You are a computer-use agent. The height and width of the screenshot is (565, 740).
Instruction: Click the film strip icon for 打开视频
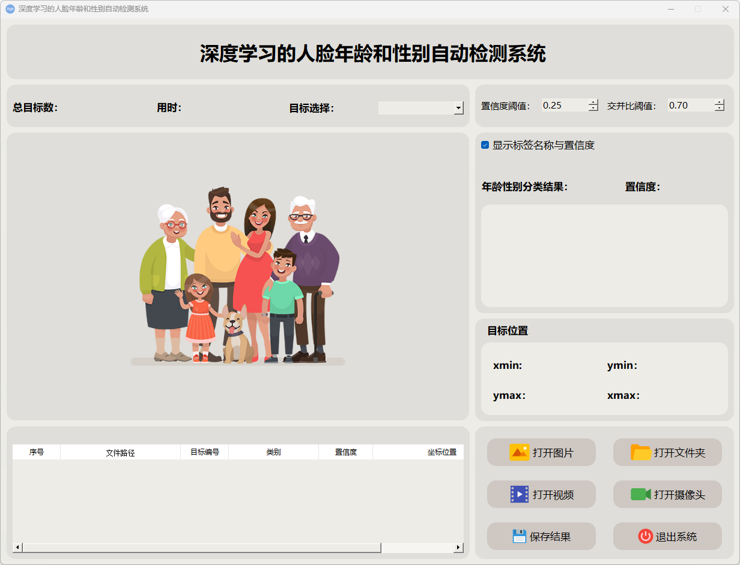click(x=519, y=494)
